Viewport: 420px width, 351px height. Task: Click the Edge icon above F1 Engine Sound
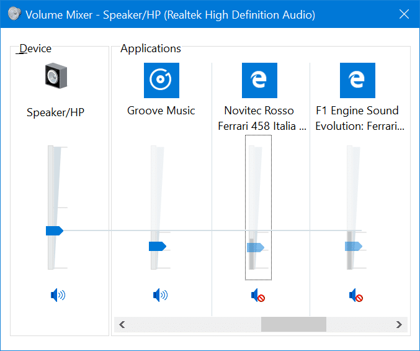point(357,80)
